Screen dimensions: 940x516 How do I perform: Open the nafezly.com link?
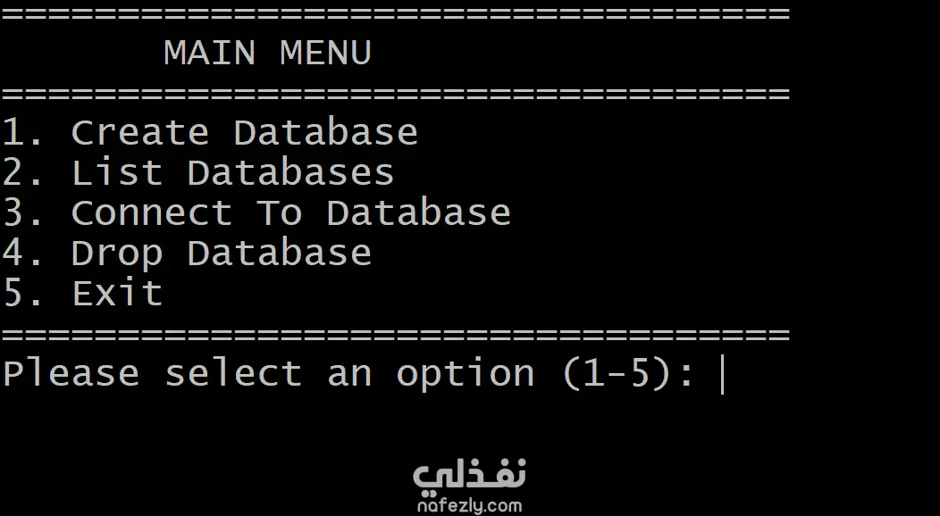(469, 505)
